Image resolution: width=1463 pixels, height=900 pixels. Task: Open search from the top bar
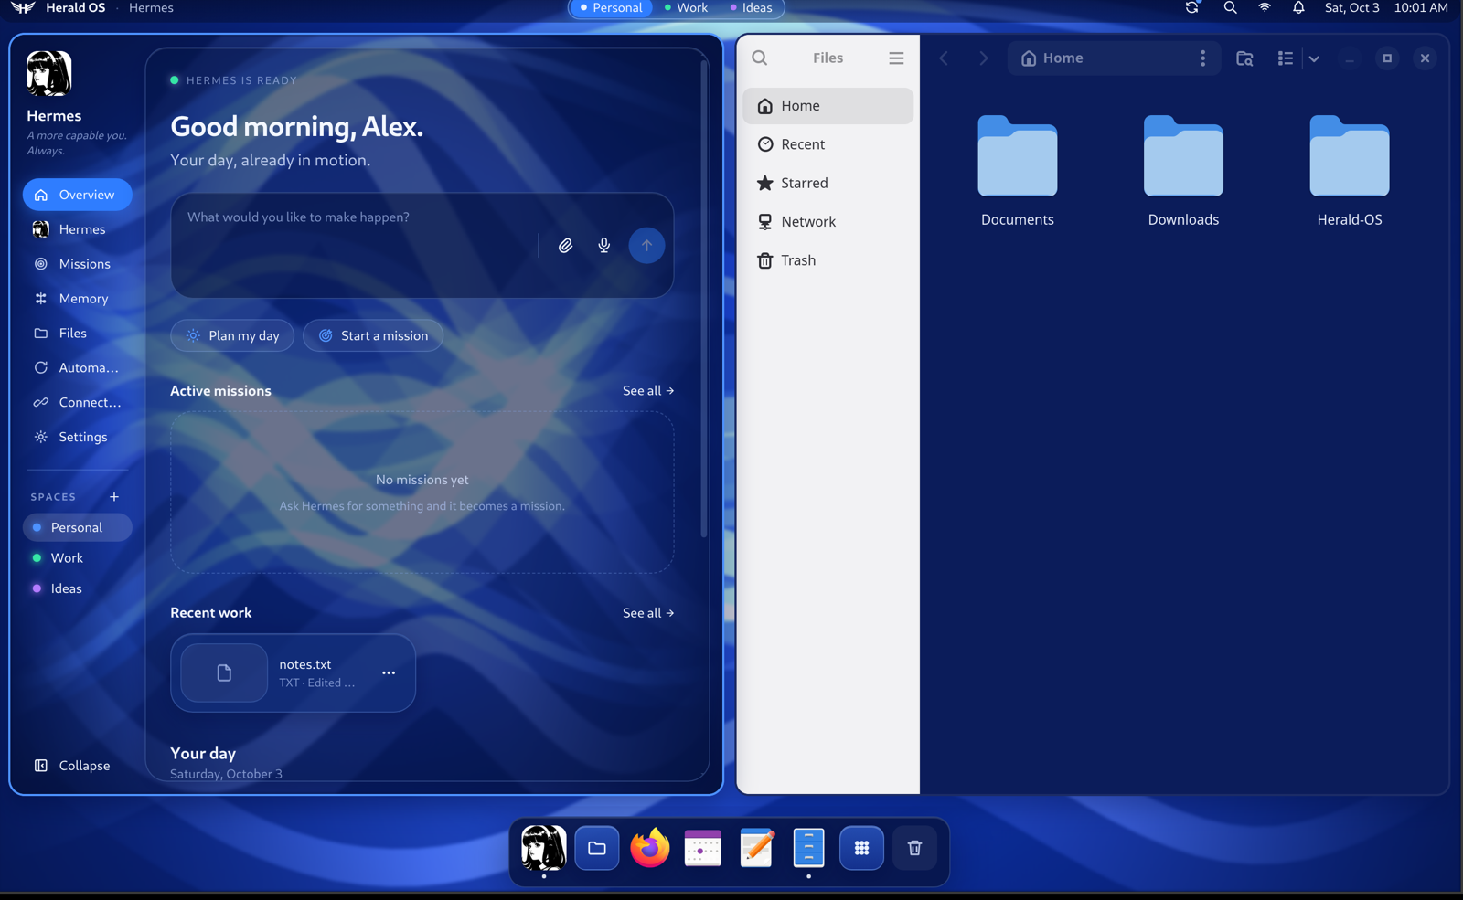1231,8
